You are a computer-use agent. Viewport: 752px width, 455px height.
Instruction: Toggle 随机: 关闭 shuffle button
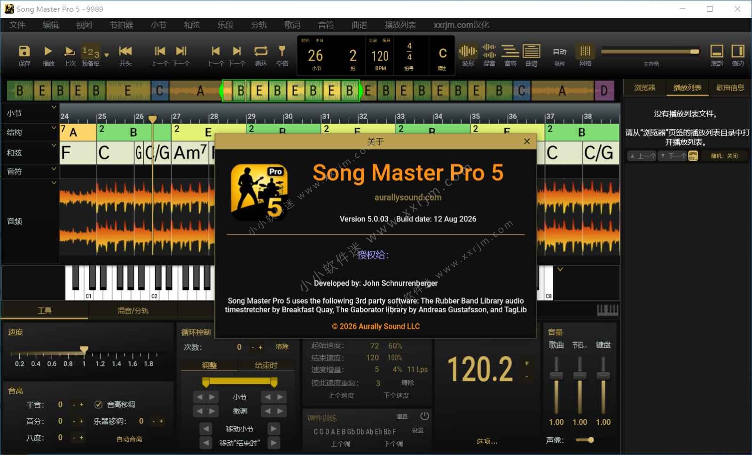724,156
